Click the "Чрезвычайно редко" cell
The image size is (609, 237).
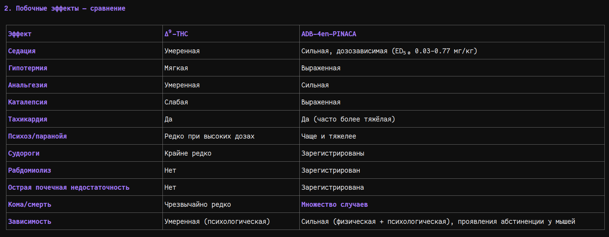pyautogui.click(x=197, y=205)
